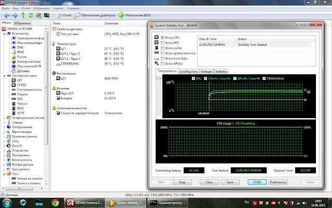Expand the Сервер tree node
The height and width of the screenshot is (208, 332).
(4, 123)
